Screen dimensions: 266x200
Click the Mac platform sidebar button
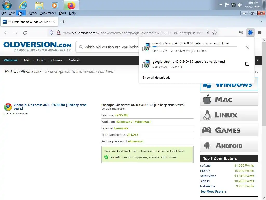coord(229,99)
